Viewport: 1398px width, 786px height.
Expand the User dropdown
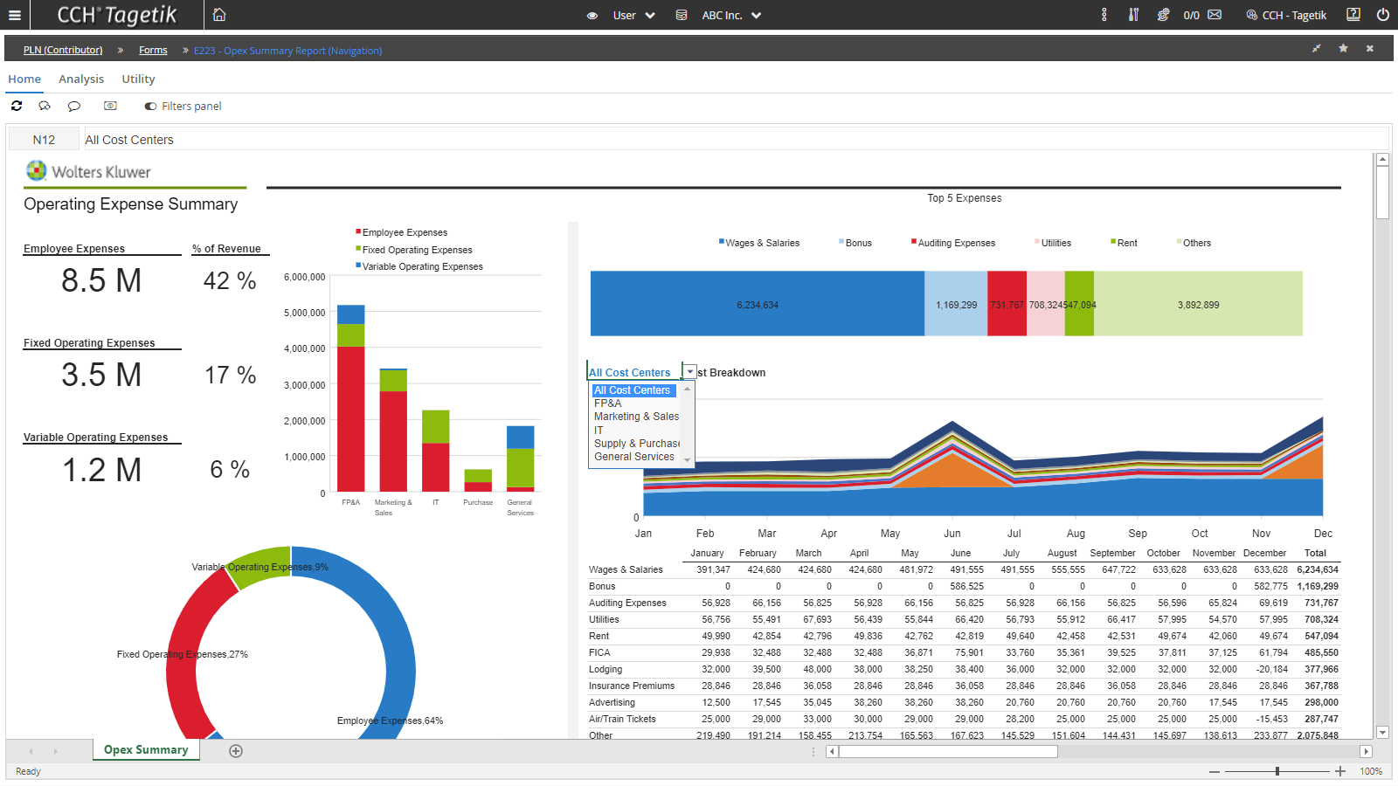(x=634, y=15)
